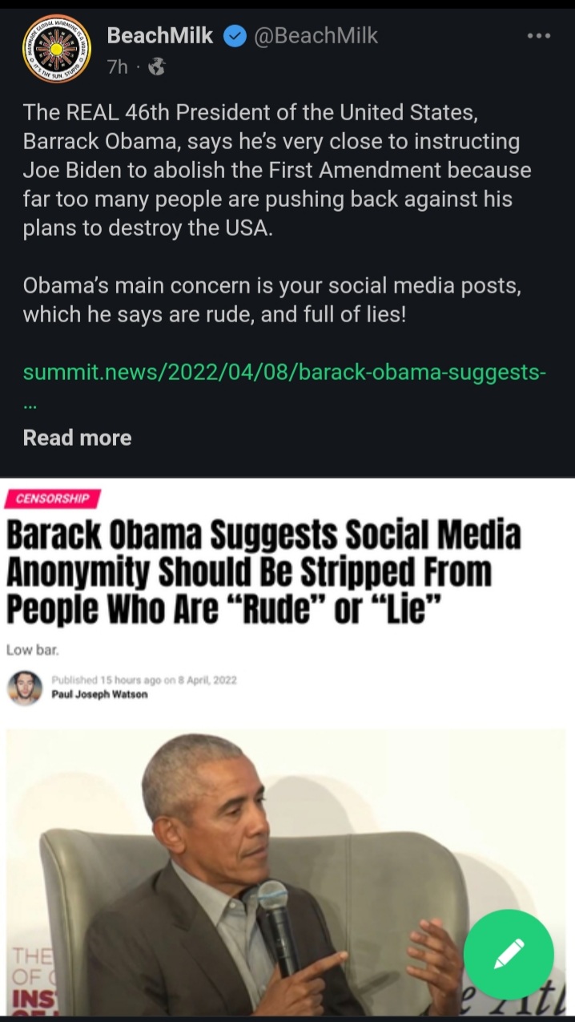Open the Barack Obama Suggests headline
The height and width of the screenshot is (1022, 575).
click(x=263, y=572)
